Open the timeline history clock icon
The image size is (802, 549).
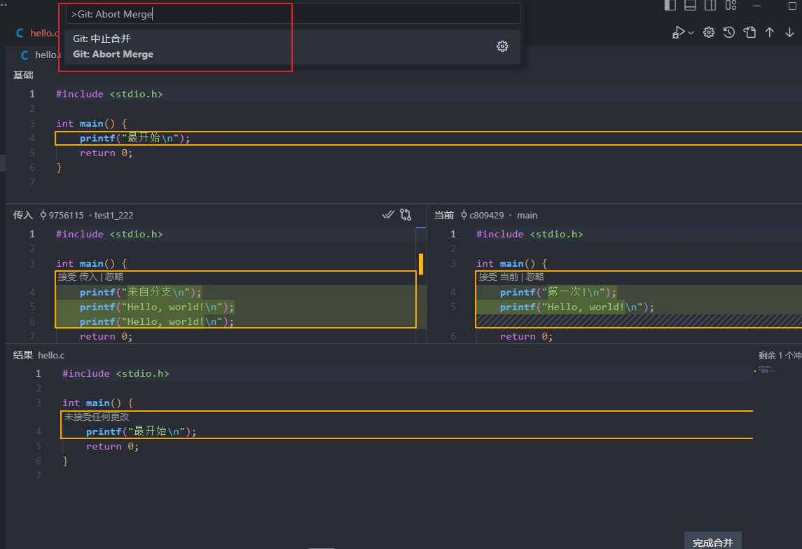point(729,33)
